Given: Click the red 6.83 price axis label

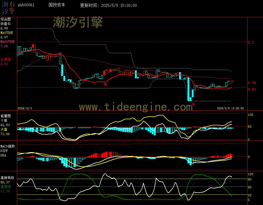Looking at the screenshot, I should 252,89.
